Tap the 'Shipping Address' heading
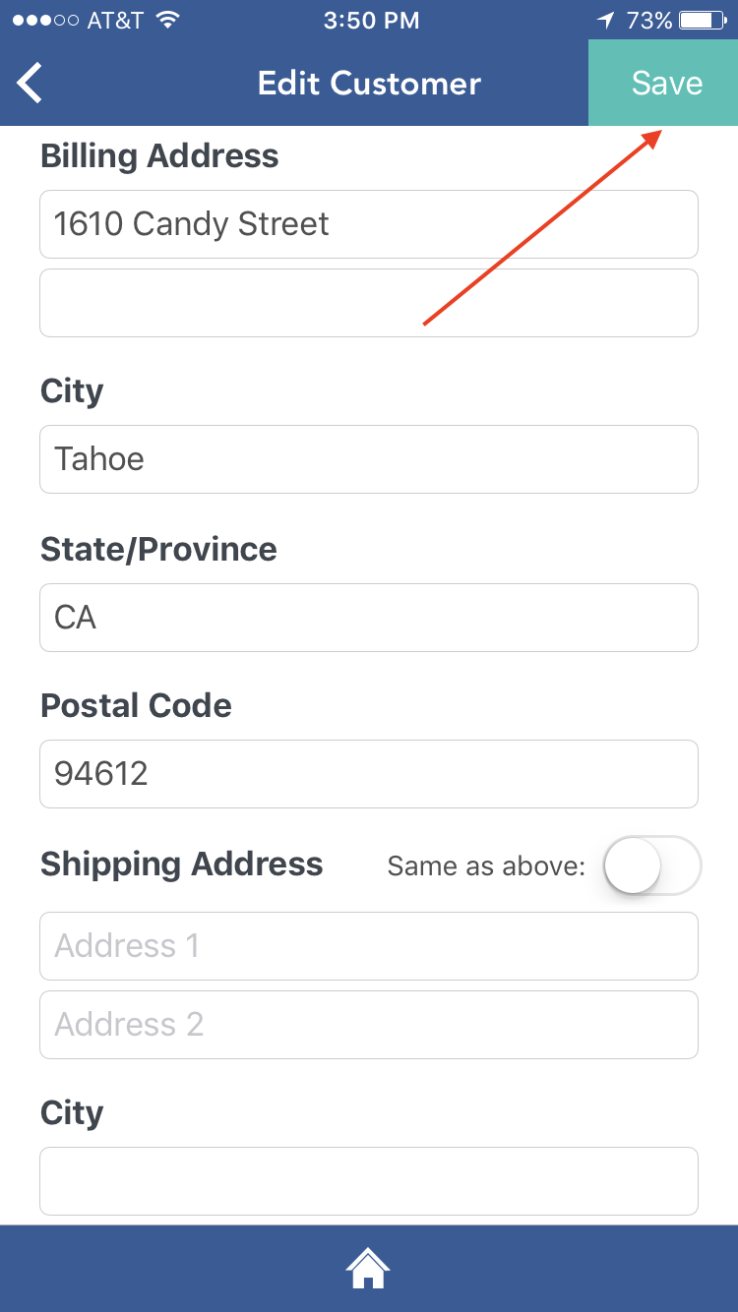The height and width of the screenshot is (1312, 738). pos(182,865)
